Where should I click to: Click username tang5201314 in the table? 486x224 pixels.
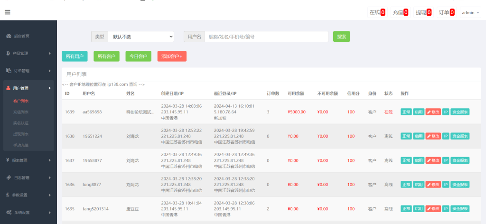pyautogui.click(x=96, y=209)
